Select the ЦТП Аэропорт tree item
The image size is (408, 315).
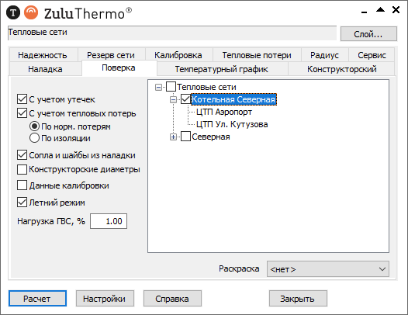[223, 112]
